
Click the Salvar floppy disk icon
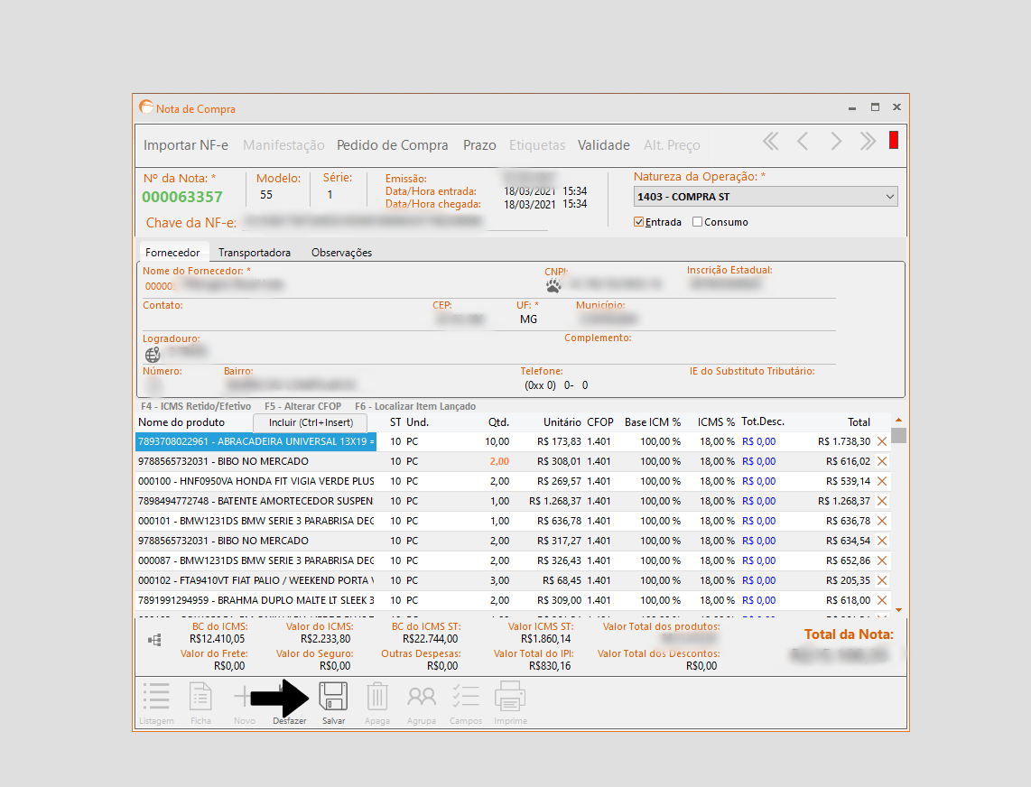(x=333, y=698)
